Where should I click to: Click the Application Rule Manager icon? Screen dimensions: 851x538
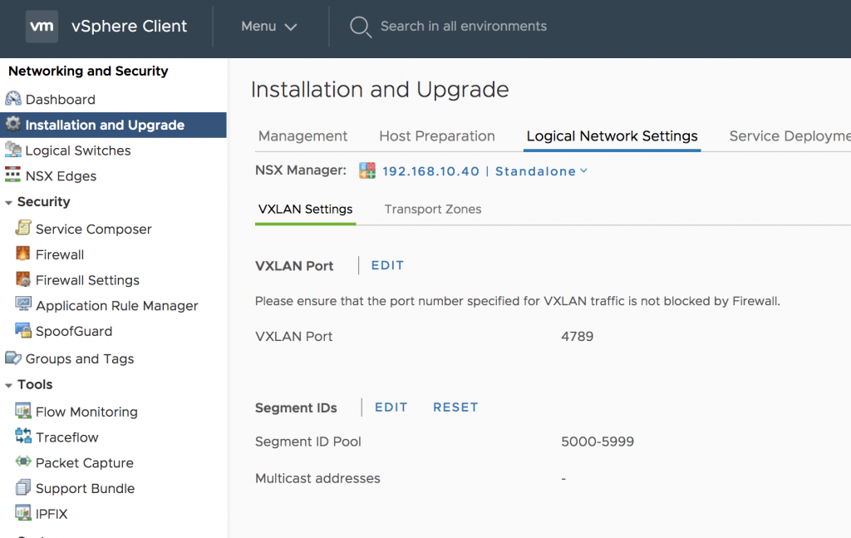23,304
